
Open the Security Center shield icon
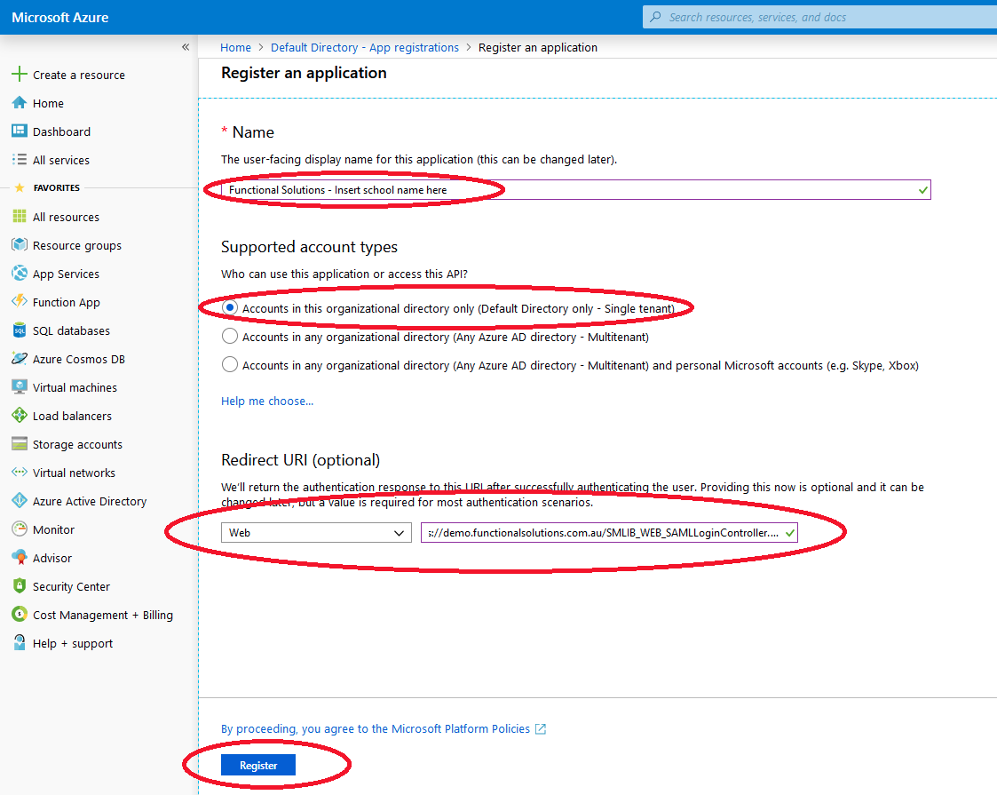(20, 585)
